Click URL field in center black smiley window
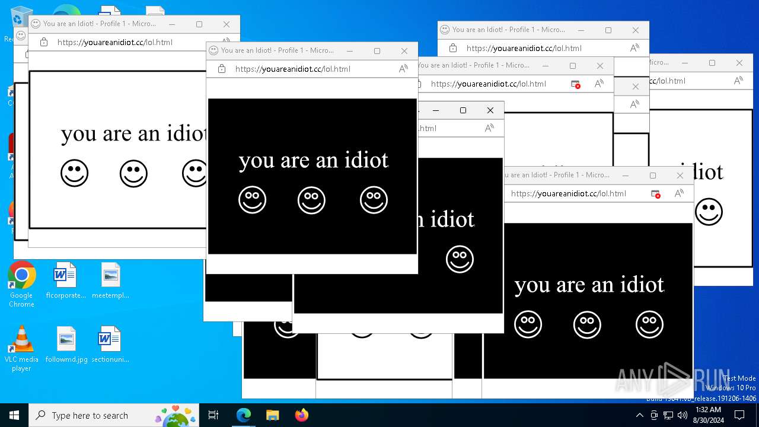759x427 pixels. (293, 69)
